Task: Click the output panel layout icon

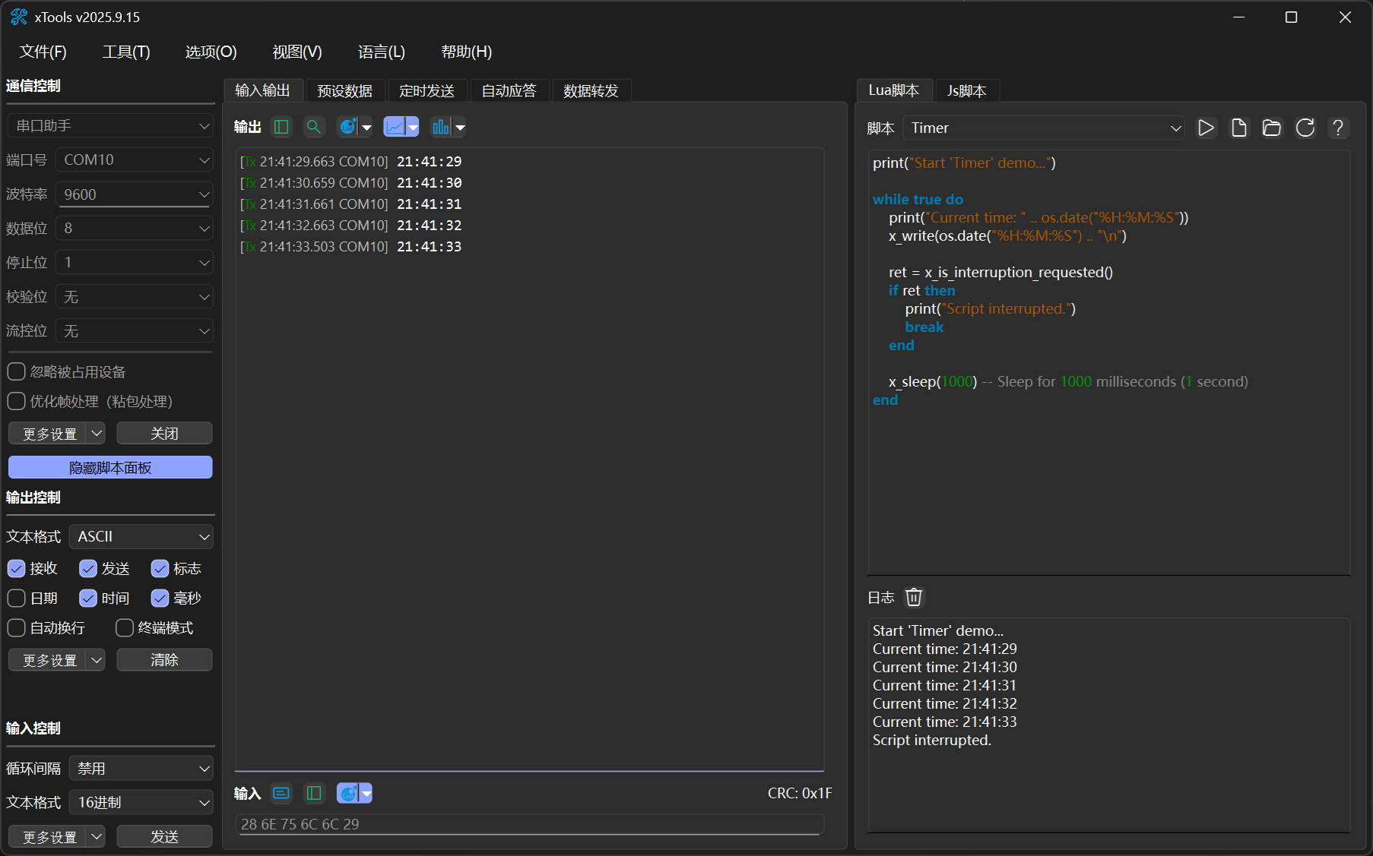Action: [281, 127]
